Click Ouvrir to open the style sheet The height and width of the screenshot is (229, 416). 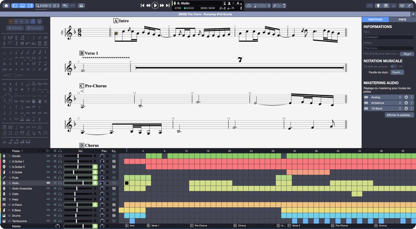point(397,72)
